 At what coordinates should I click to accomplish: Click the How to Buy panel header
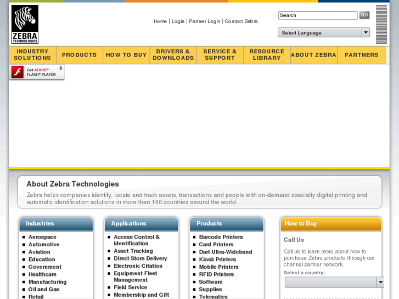coord(331,224)
